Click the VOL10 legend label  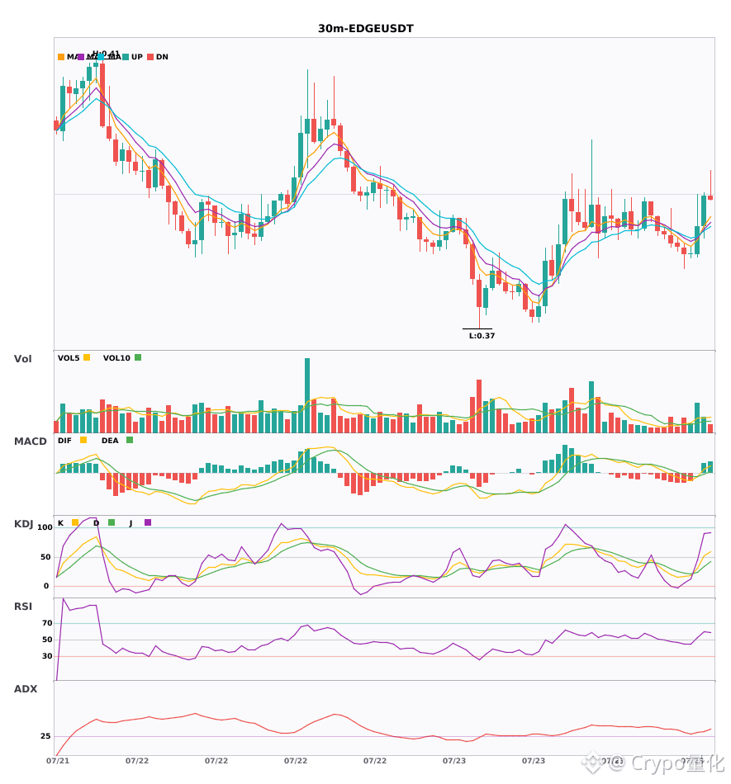(116, 358)
